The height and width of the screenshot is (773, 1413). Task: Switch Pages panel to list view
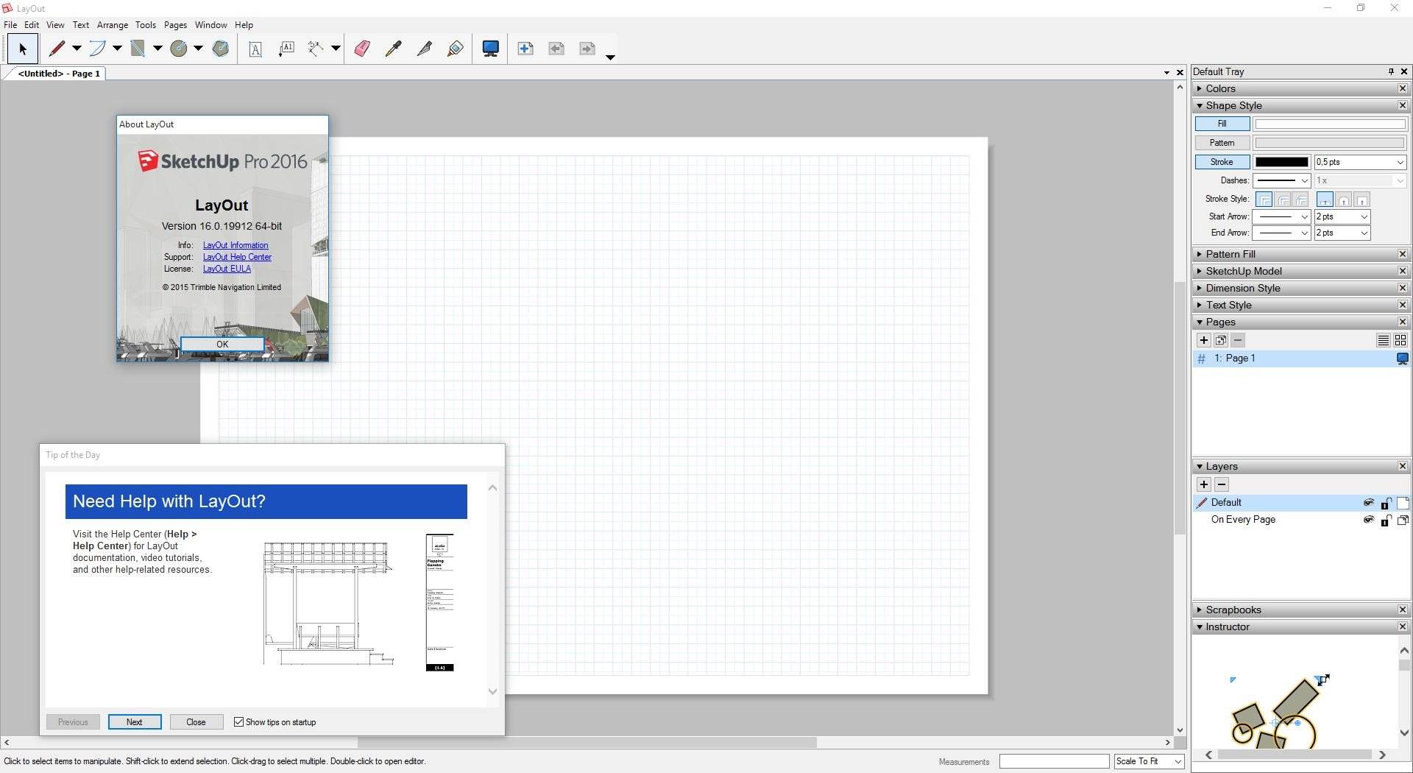click(x=1384, y=340)
